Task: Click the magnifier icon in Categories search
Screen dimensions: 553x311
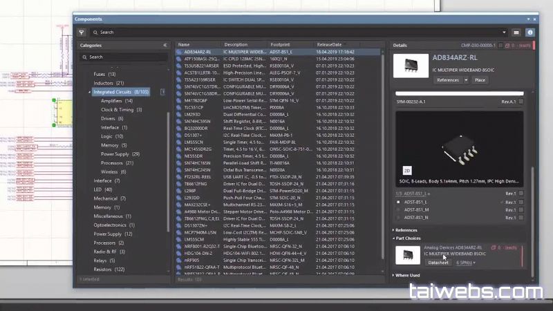Action: pos(84,57)
